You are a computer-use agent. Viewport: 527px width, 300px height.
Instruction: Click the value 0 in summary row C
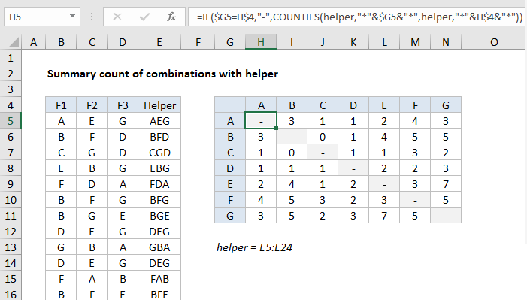point(292,153)
